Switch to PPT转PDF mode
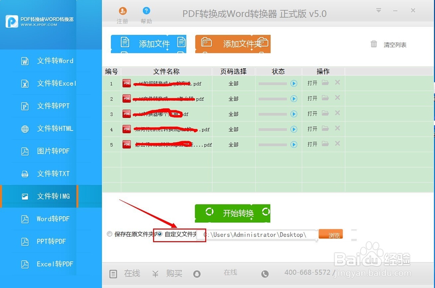This screenshot has height=288, width=435. tap(51, 241)
